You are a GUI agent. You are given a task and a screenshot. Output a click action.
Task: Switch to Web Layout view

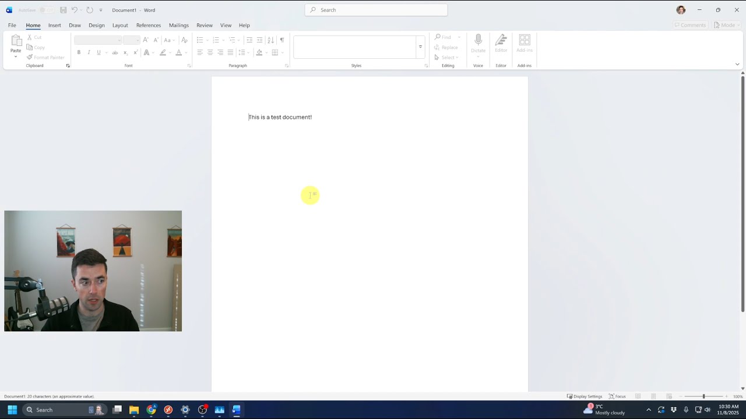pyautogui.click(x=669, y=396)
